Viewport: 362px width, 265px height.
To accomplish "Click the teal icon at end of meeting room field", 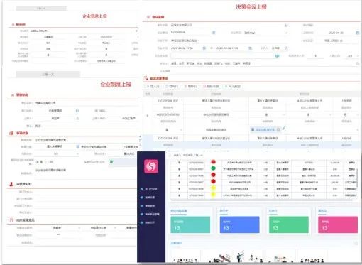I will [x=277, y=56].
